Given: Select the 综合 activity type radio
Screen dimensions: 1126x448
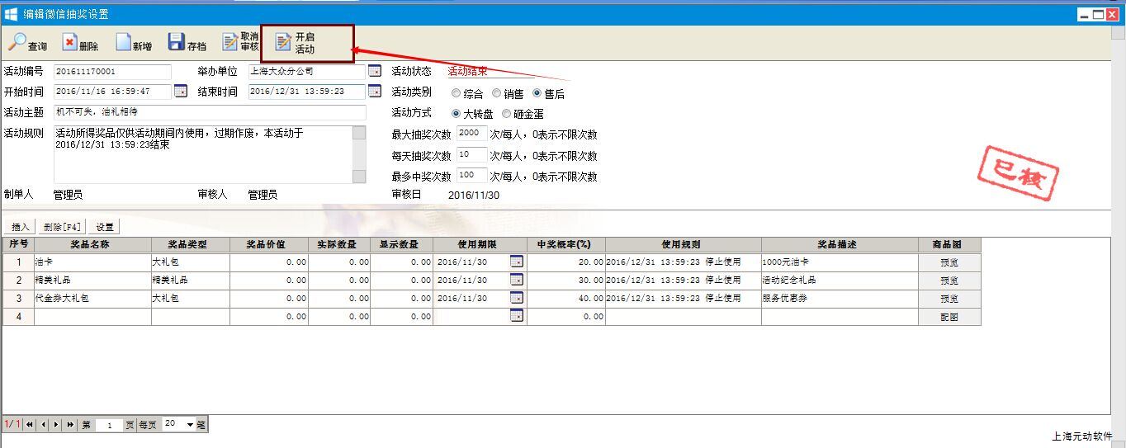Looking at the screenshot, I should pos(457,94).
